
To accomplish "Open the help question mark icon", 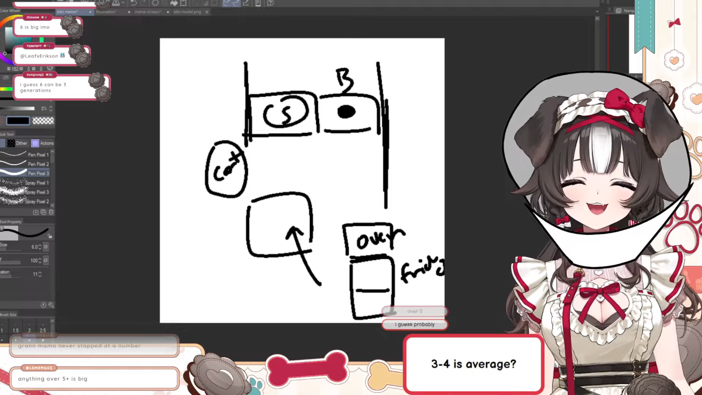I will tap(270, 3).
